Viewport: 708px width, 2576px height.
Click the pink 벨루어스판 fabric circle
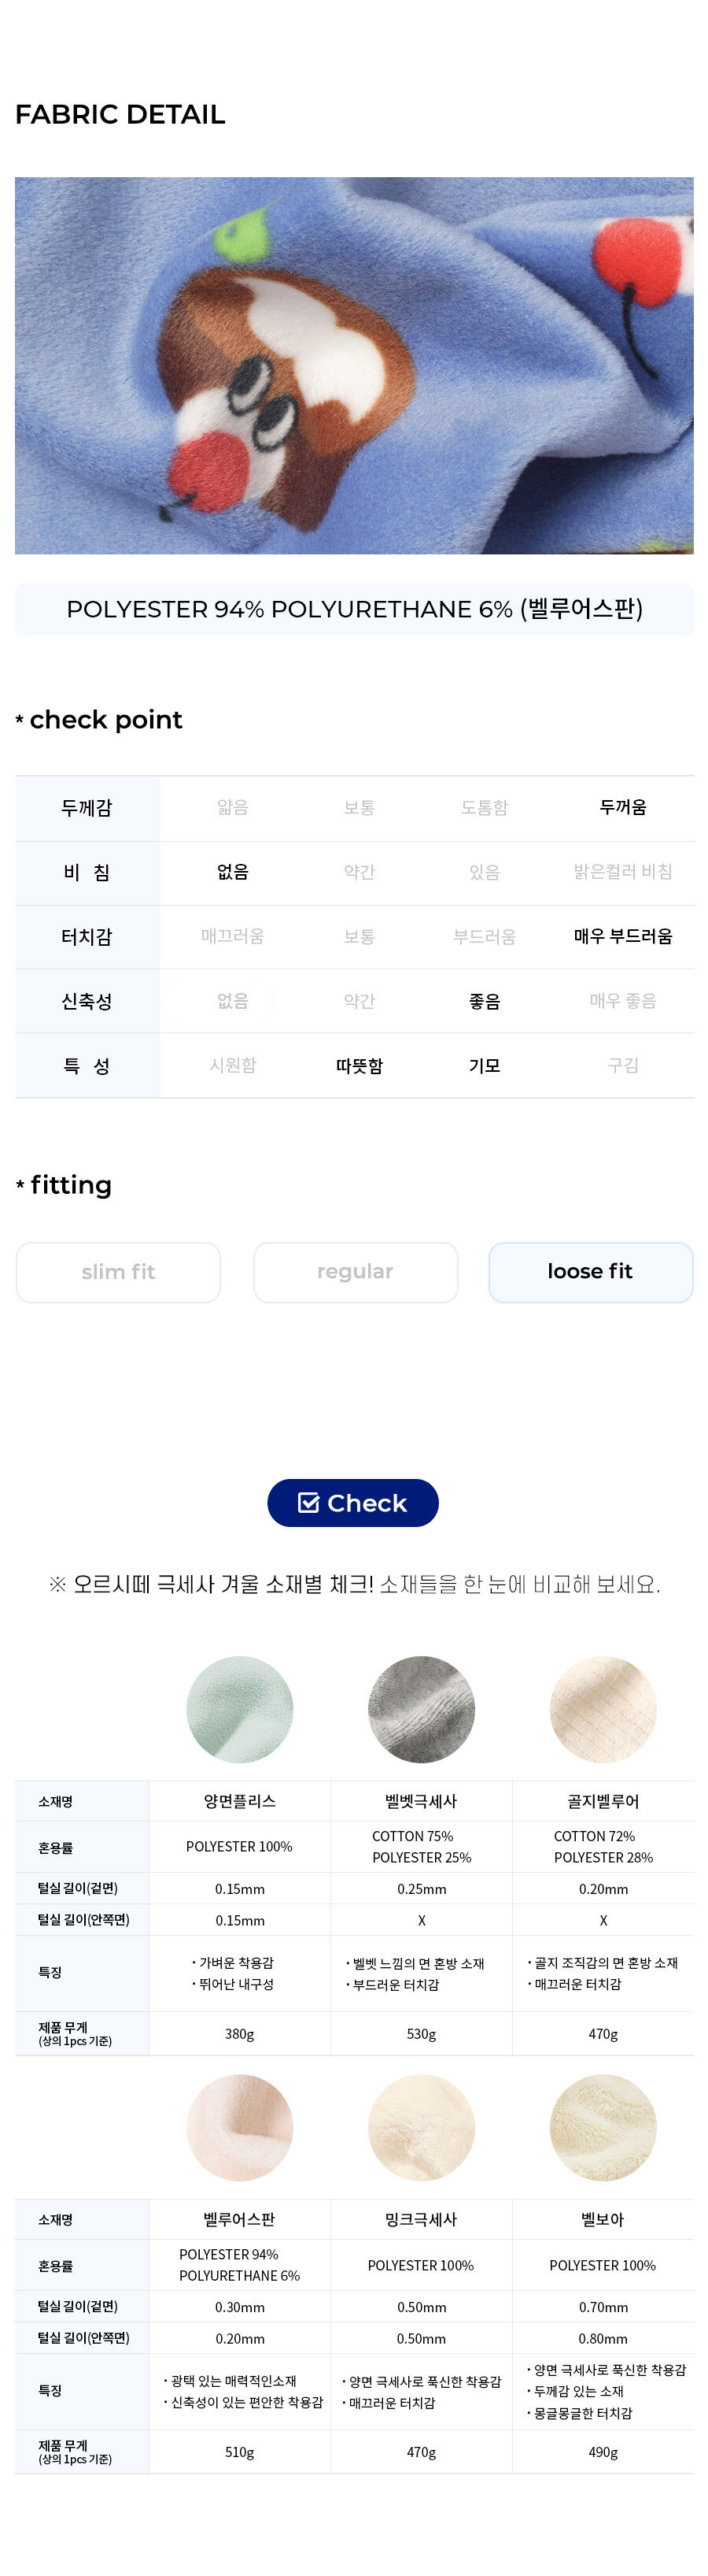(x=240, y=2126)
